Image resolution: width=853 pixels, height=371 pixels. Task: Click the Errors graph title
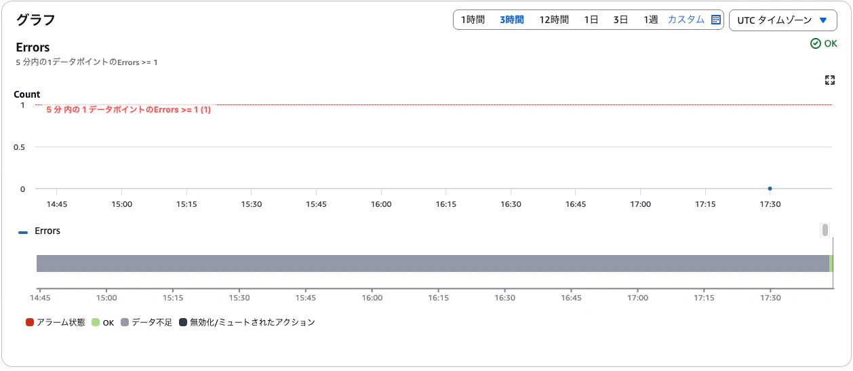[33, 48]
